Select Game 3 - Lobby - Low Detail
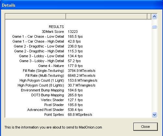The width and height of the screenshot is (163, 136). click(x=41, y=56)
